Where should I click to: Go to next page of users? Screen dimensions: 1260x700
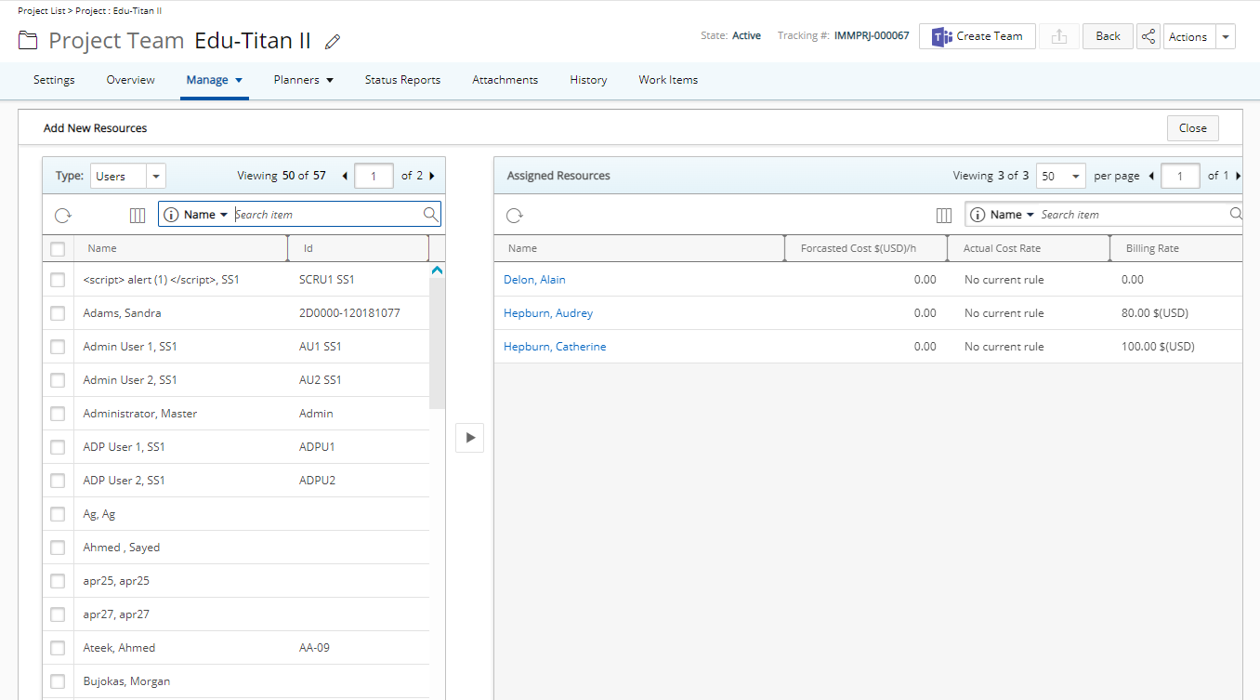point(432,176)
